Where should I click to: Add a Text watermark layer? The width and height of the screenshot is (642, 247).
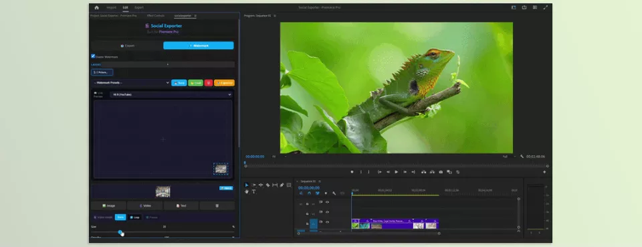click(x=181, y=205)
